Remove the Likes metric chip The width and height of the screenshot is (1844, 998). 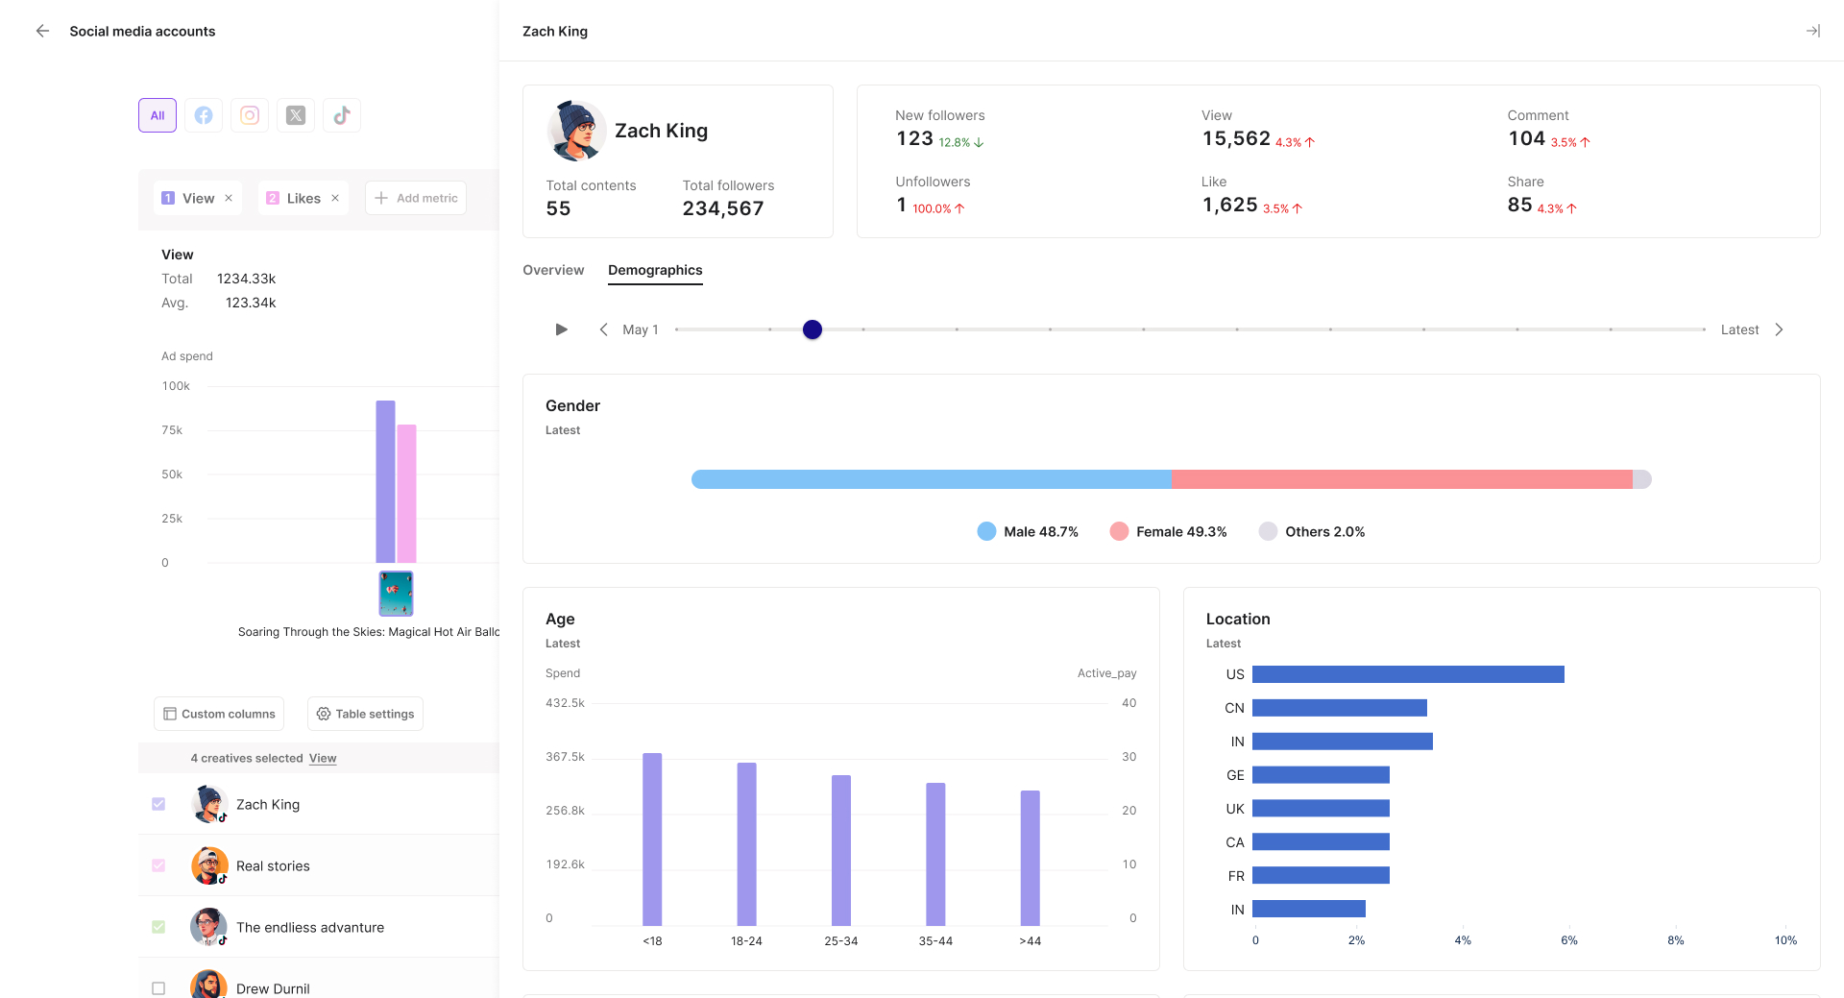pyautogui.click(x=335, y=198)
